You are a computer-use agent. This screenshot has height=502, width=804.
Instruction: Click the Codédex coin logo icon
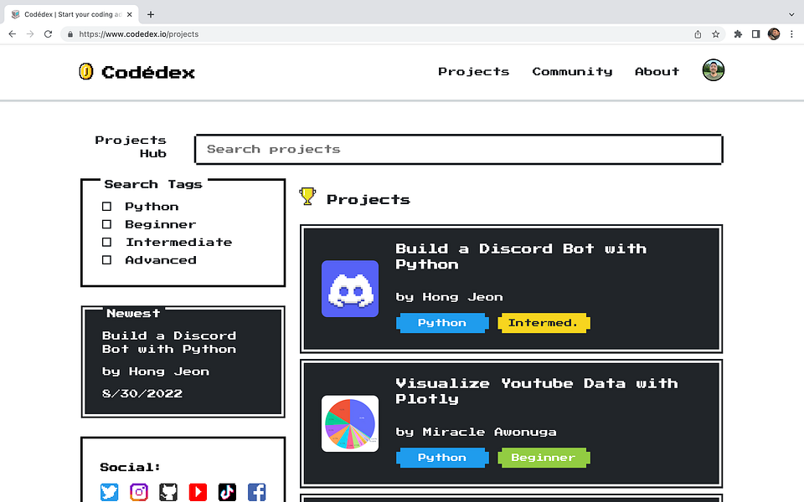(x=86, y=72)
